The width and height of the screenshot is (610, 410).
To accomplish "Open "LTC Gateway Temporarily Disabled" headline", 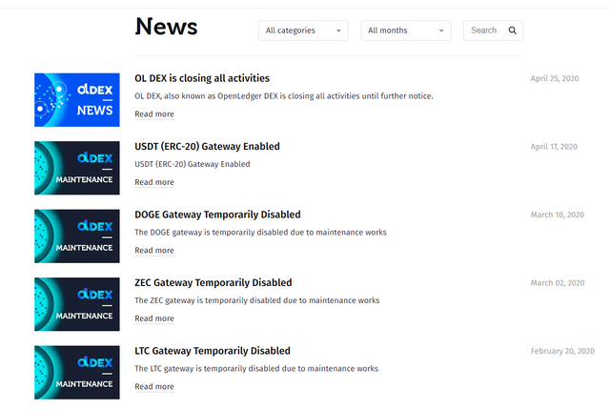I will coord(213,351).
